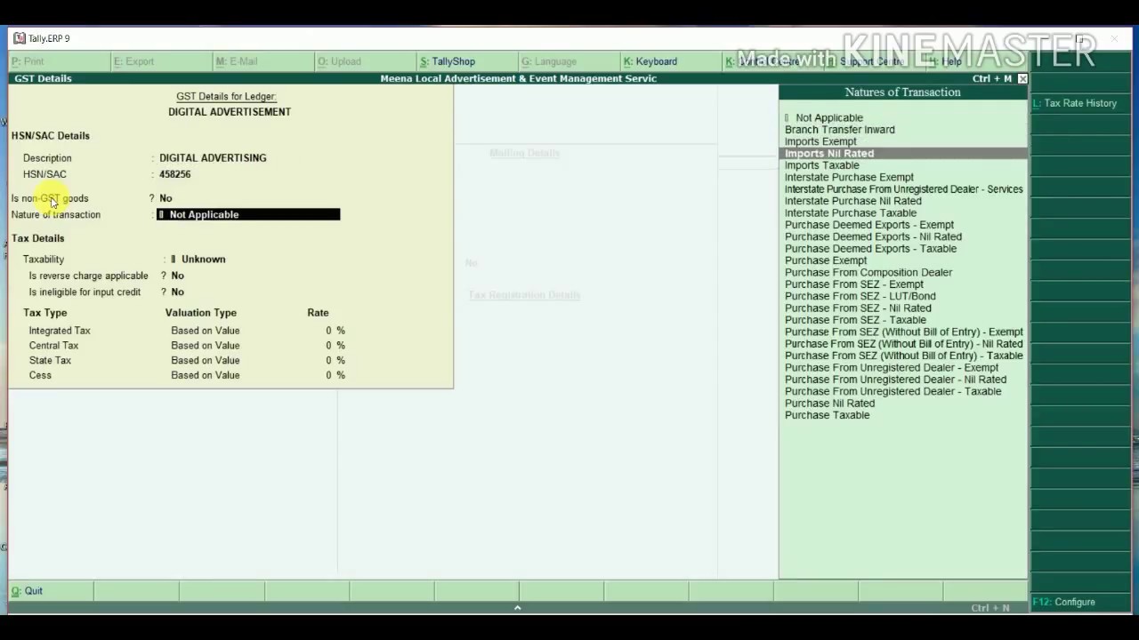Viewport: 1139px width, 640px height.
Task: Choose E-Mail from the top toolbar
Action: (x=237, y=61)
